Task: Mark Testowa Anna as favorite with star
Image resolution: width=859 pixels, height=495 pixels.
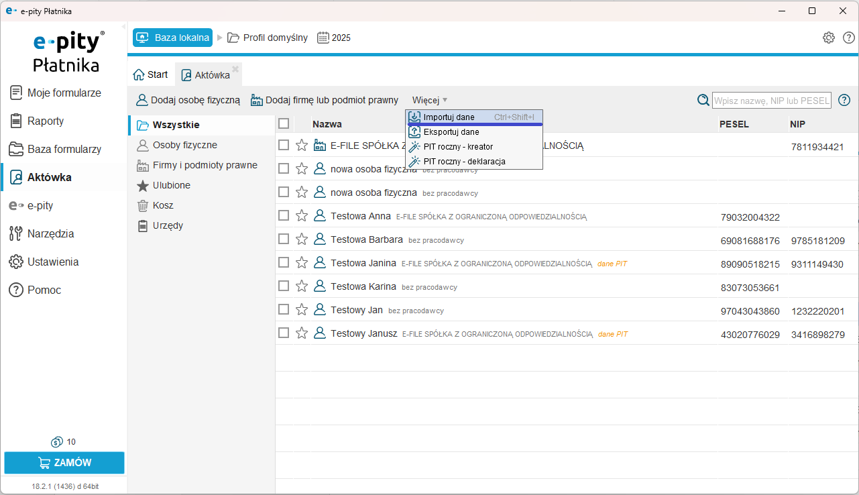Action: click(302, 216)
